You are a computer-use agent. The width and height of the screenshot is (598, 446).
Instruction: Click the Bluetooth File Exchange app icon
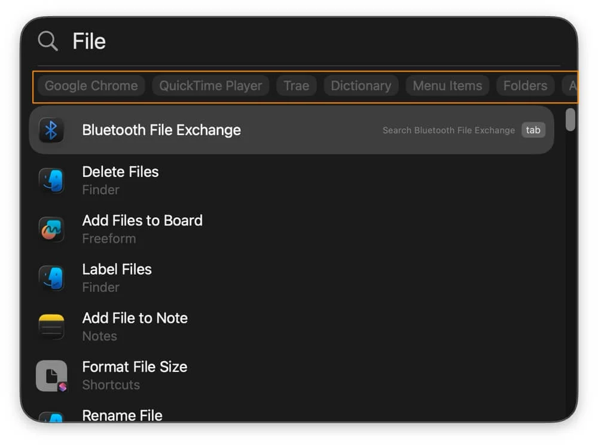[51, 130]
